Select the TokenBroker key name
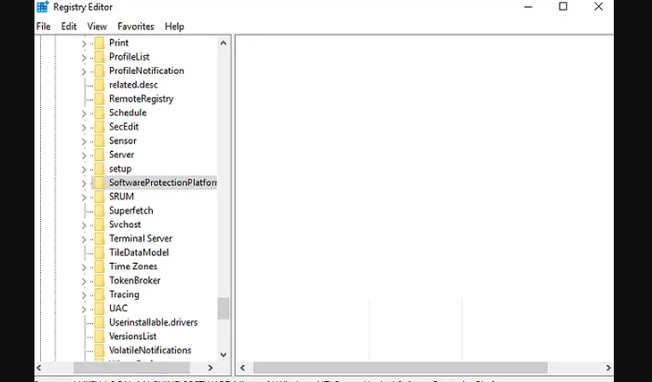Image resolution: width=652 pixels, height=382 pixels. click(135, 280)
